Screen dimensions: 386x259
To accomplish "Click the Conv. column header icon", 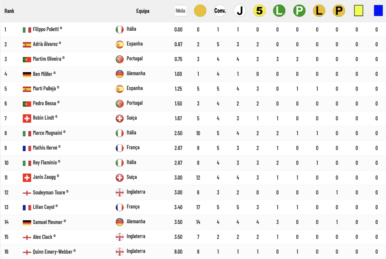I will (x=220, y=11).
